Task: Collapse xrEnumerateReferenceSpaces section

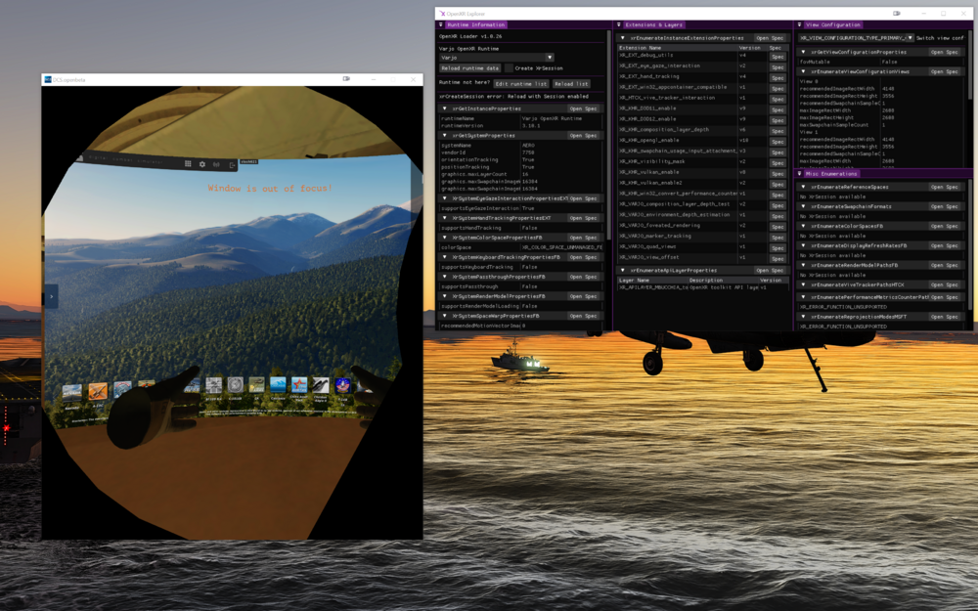Action: pyautogui.click(x=803, y=187)
